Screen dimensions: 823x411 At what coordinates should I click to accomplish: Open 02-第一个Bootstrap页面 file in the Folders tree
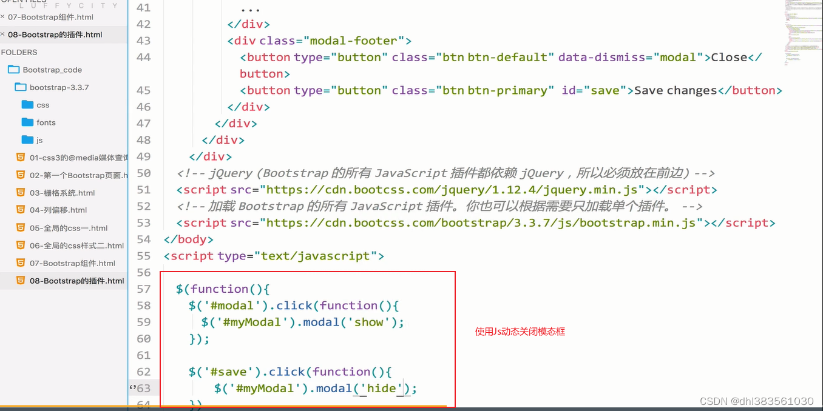point(79,175)
